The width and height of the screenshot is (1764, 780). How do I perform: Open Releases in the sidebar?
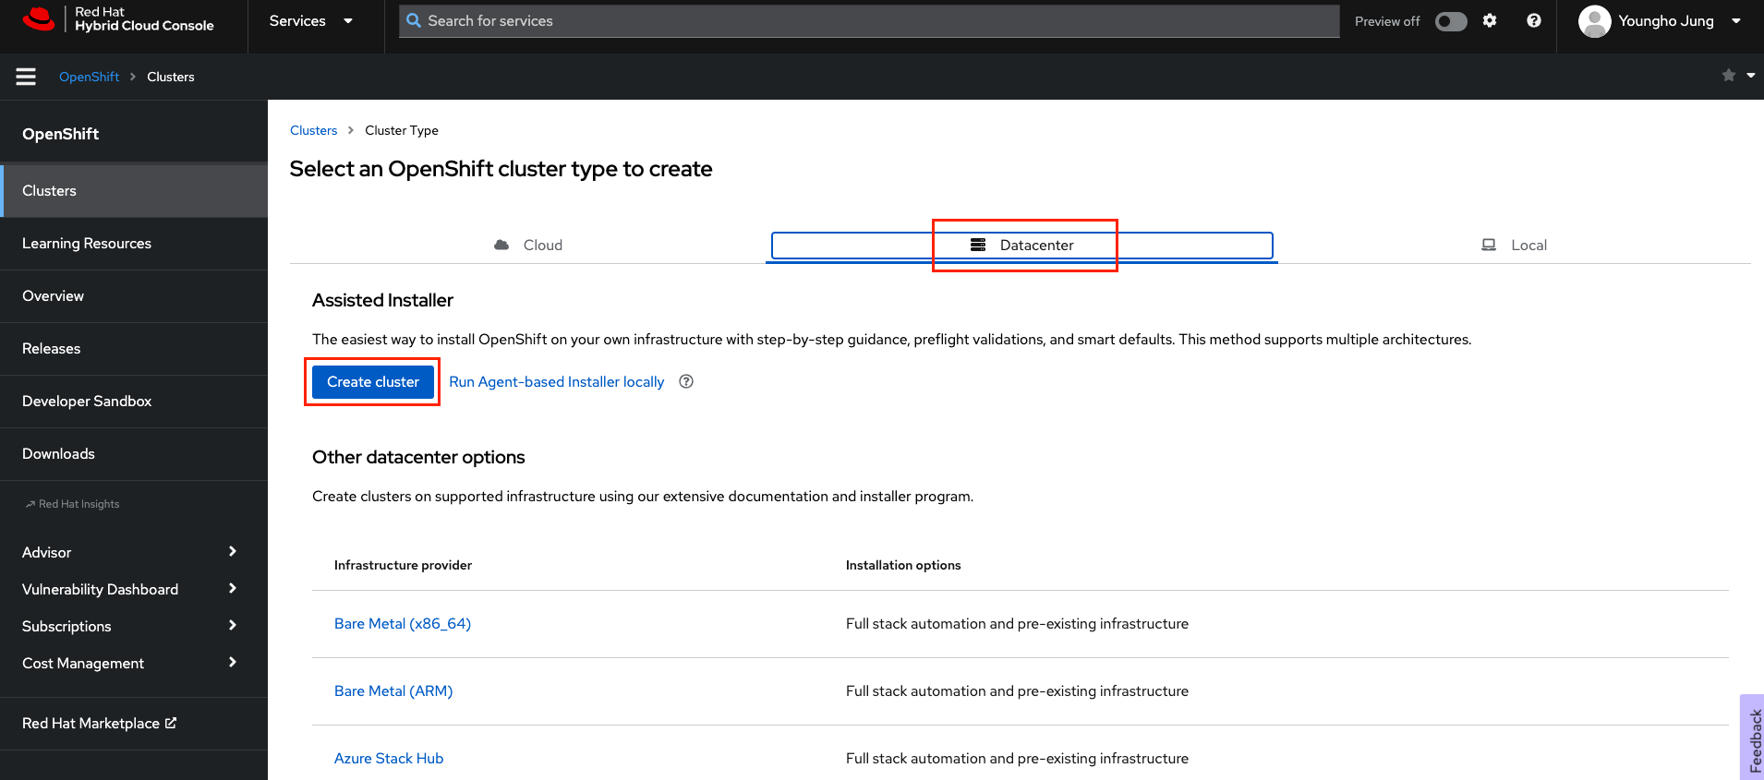(x=134, y=349)
